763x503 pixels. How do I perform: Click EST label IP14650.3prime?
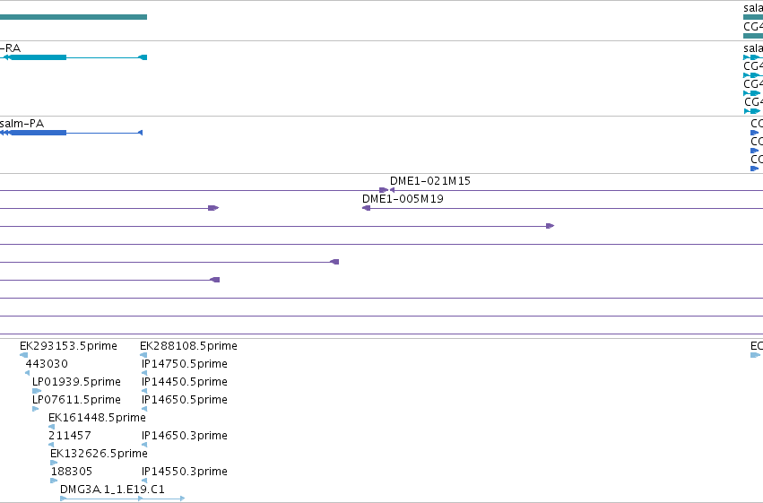pyautogui.click(x=185, y=436)
